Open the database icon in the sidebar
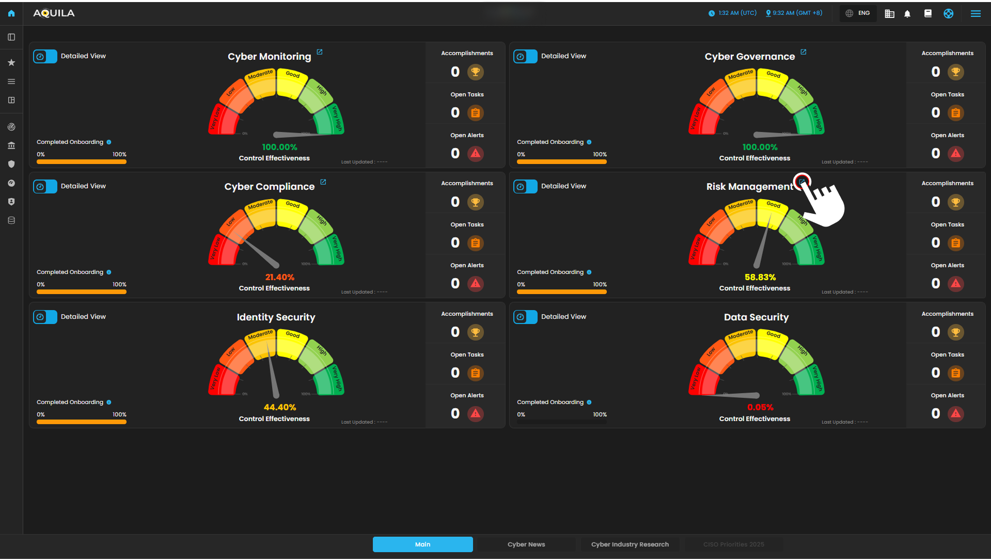The height and width of the screenshot is (559, 991). pos(11,220)
